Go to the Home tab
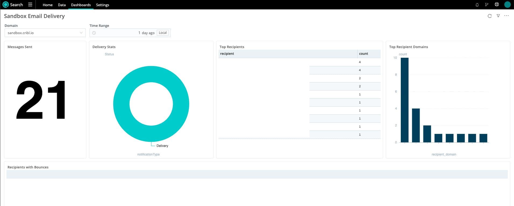514x206 pixels. (x=48, y=5)
